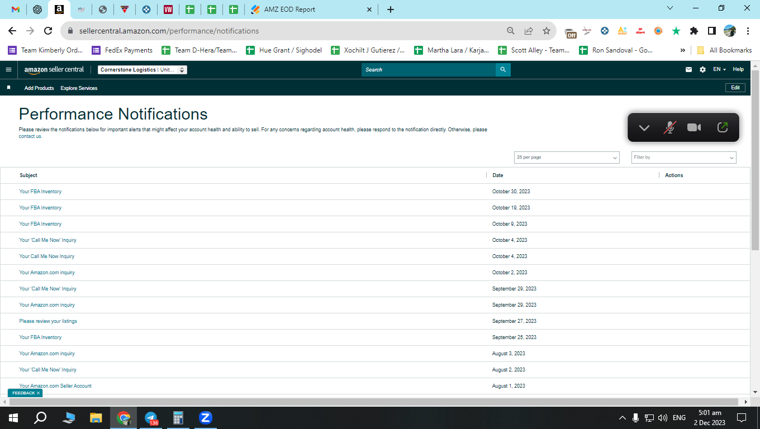
Task: Open the Please review your listings notification
Action: (x=48, y=321)
